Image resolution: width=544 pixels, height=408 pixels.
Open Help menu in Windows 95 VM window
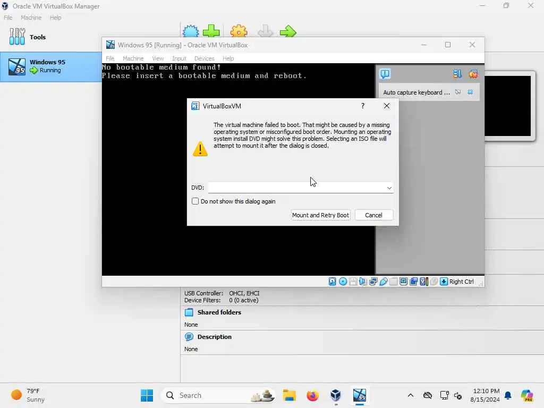point(228,58)
